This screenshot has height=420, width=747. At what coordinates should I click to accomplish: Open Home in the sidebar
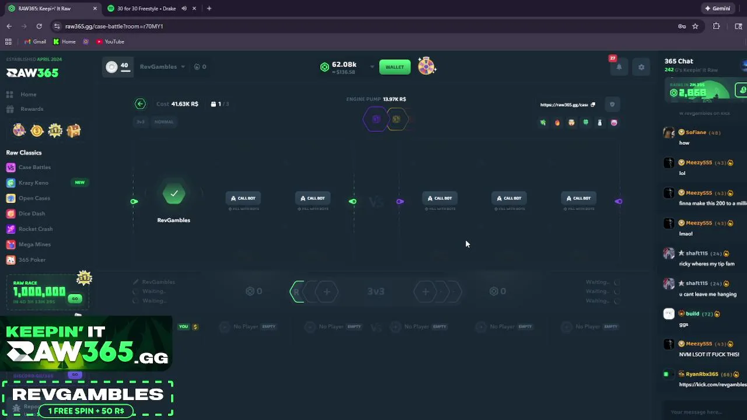[28, 94]
